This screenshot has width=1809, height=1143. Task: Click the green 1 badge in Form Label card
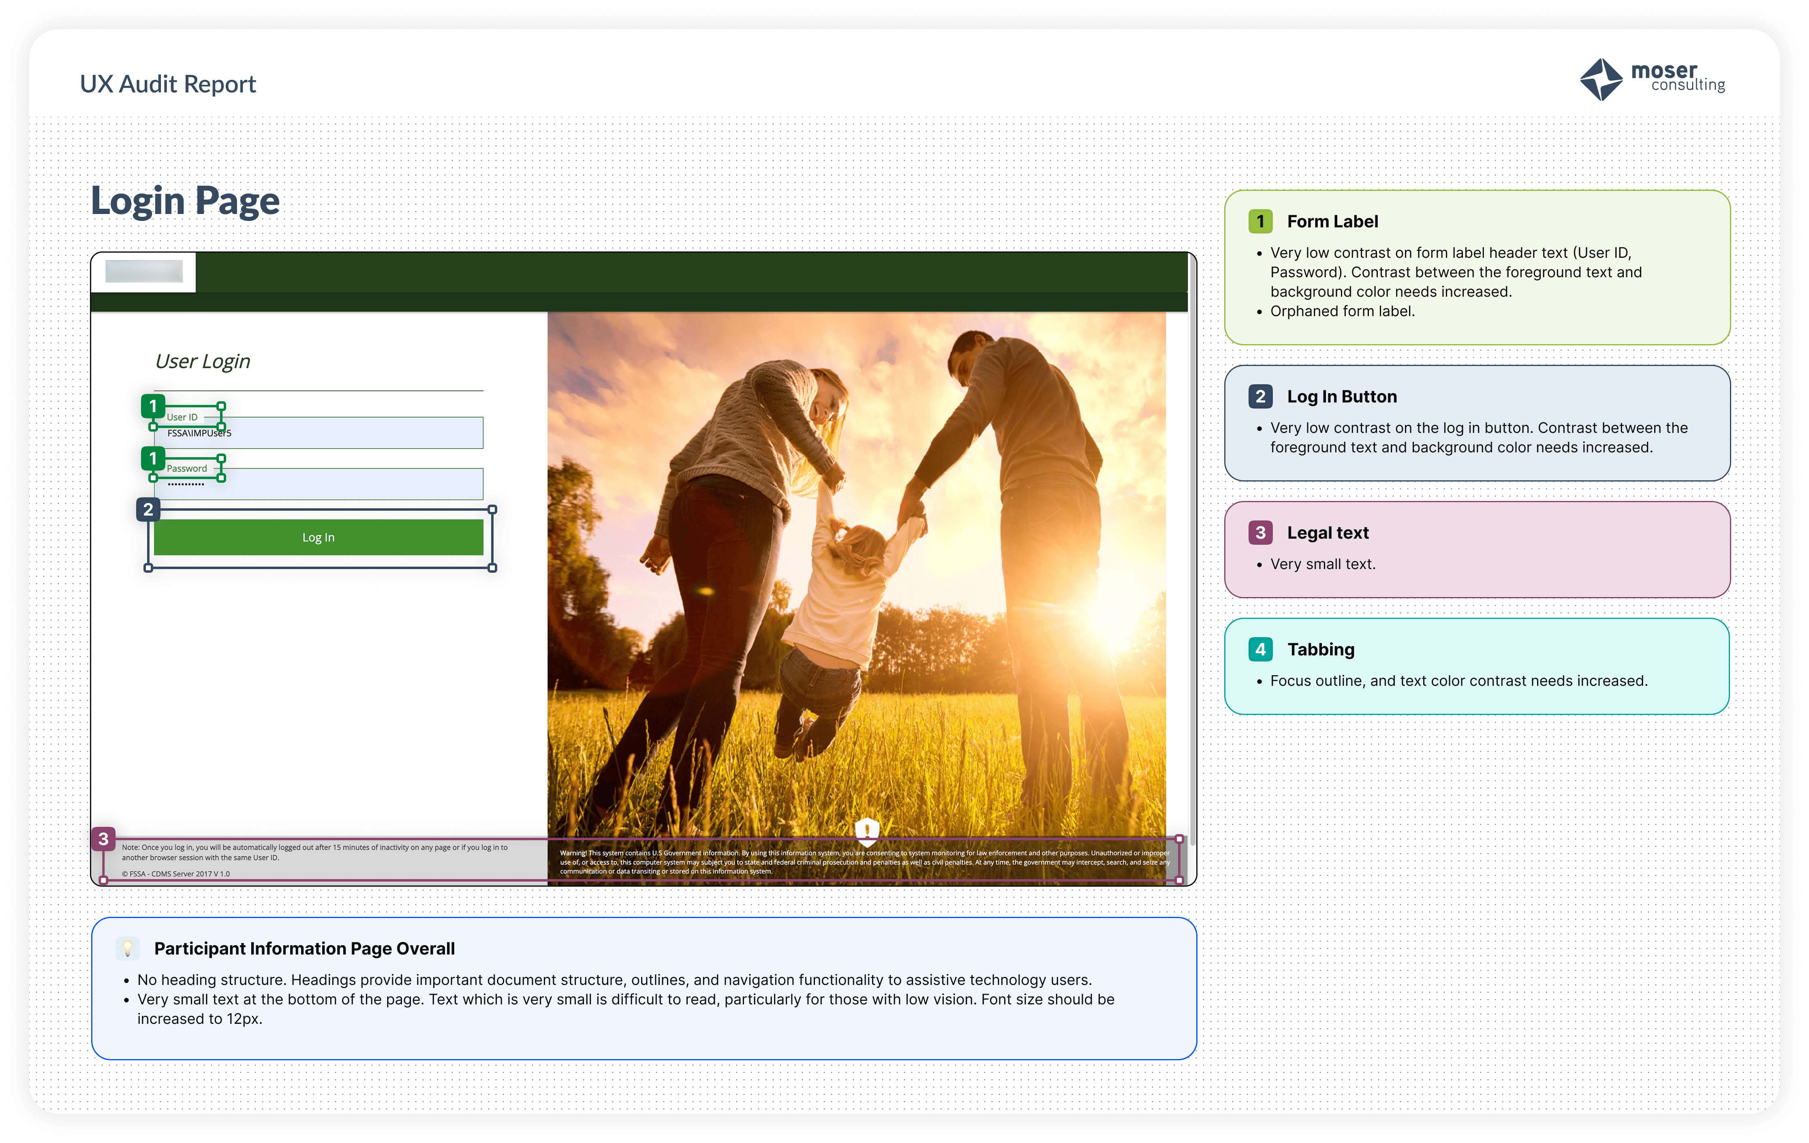(x=1260, y=222)
